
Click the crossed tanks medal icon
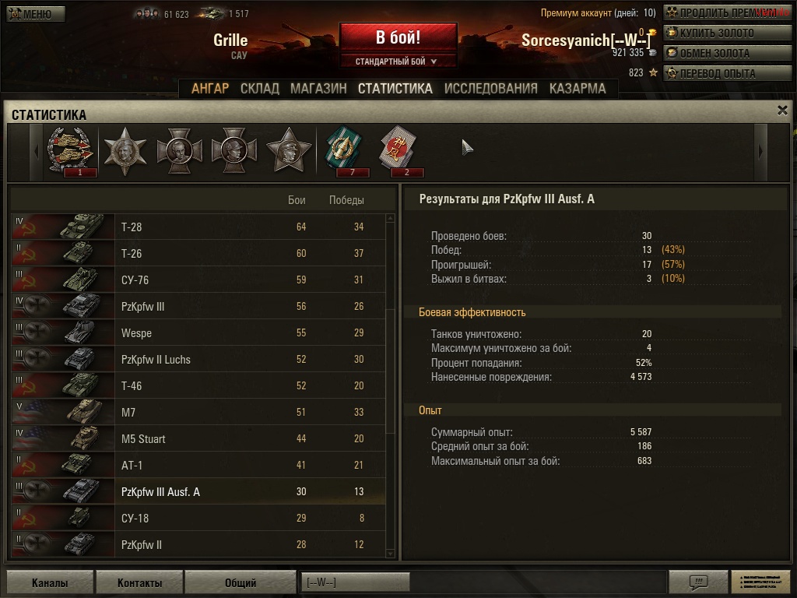click(72, 151)
